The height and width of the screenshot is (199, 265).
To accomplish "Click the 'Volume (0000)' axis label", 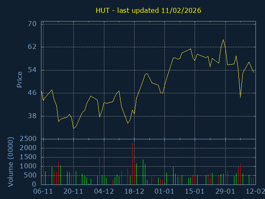I will pos(11,161).
